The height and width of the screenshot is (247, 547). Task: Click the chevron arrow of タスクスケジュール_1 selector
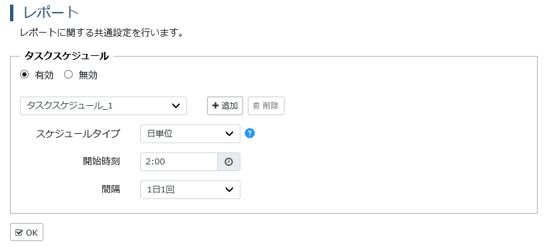(x=176, y=106)
